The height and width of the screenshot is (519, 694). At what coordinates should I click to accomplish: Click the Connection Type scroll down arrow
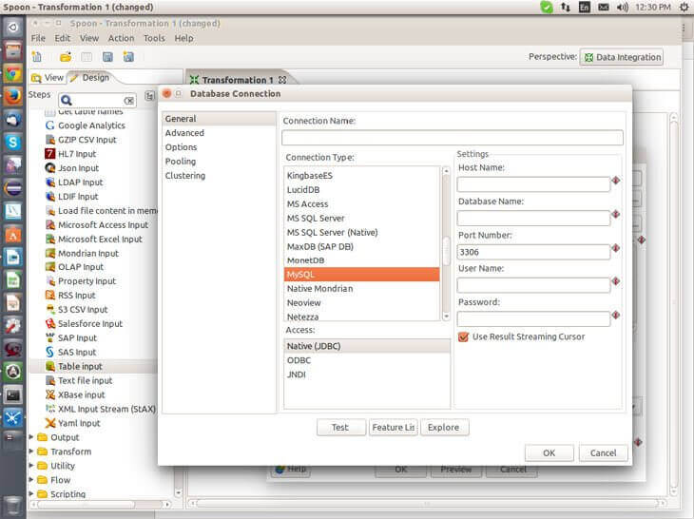click(x=446, y=316)
